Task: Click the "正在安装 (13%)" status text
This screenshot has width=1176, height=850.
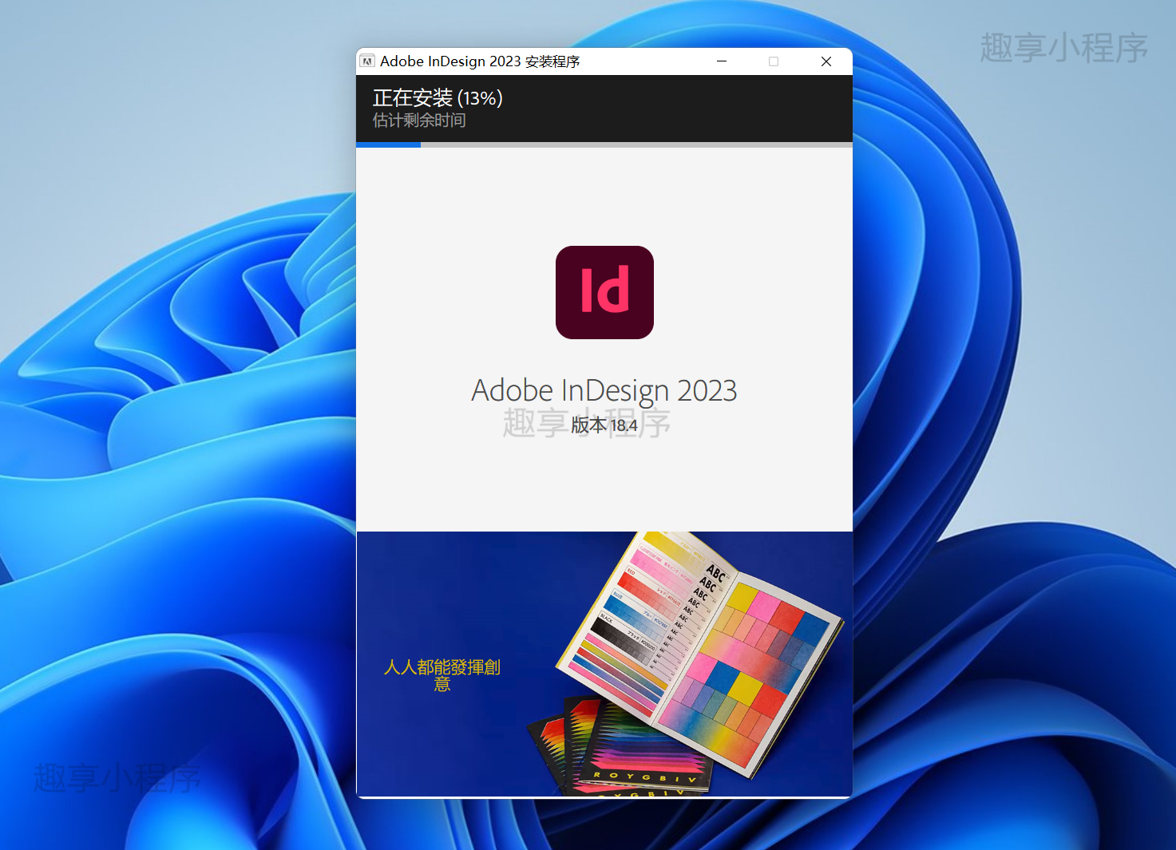Action: pos(438,98)
